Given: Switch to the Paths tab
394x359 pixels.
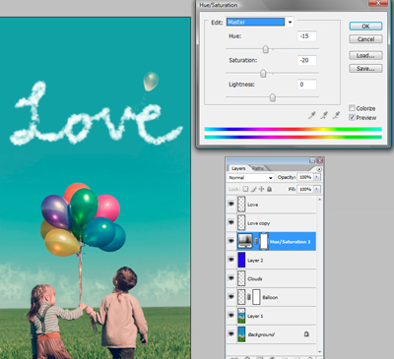Looking at the screenshot, I should pos(258,168).
